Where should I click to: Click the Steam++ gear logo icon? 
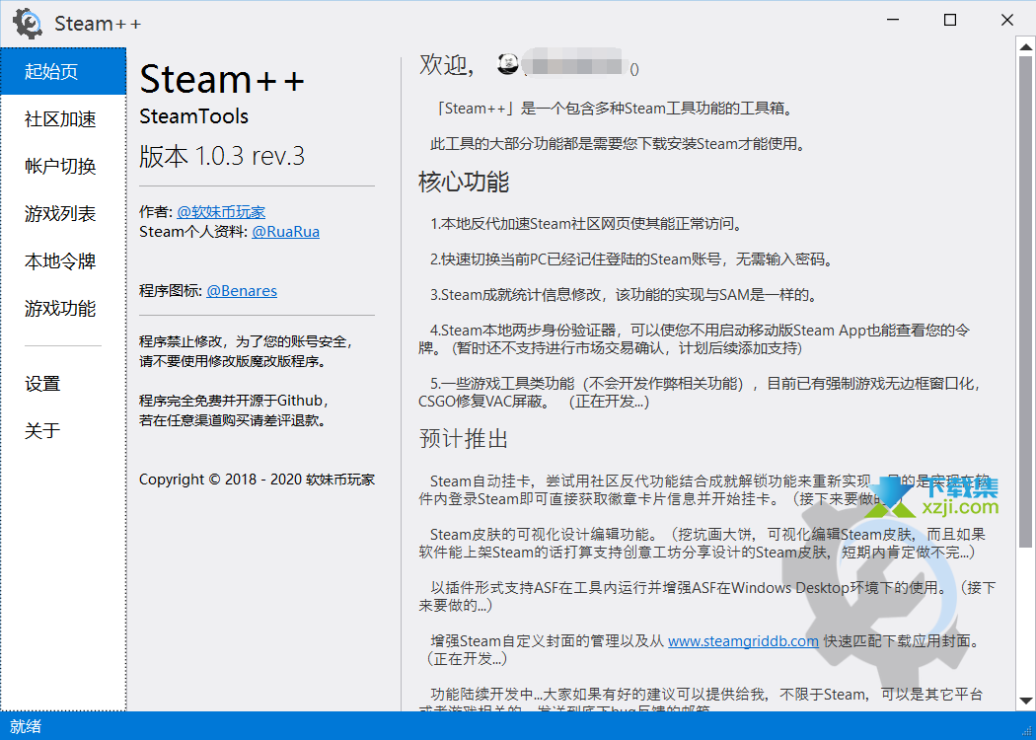28,24
